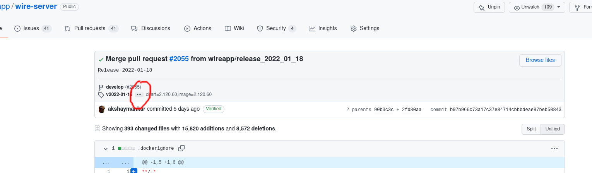Click the Browse files button
This screenshot has height=173, width=592.
540,60
